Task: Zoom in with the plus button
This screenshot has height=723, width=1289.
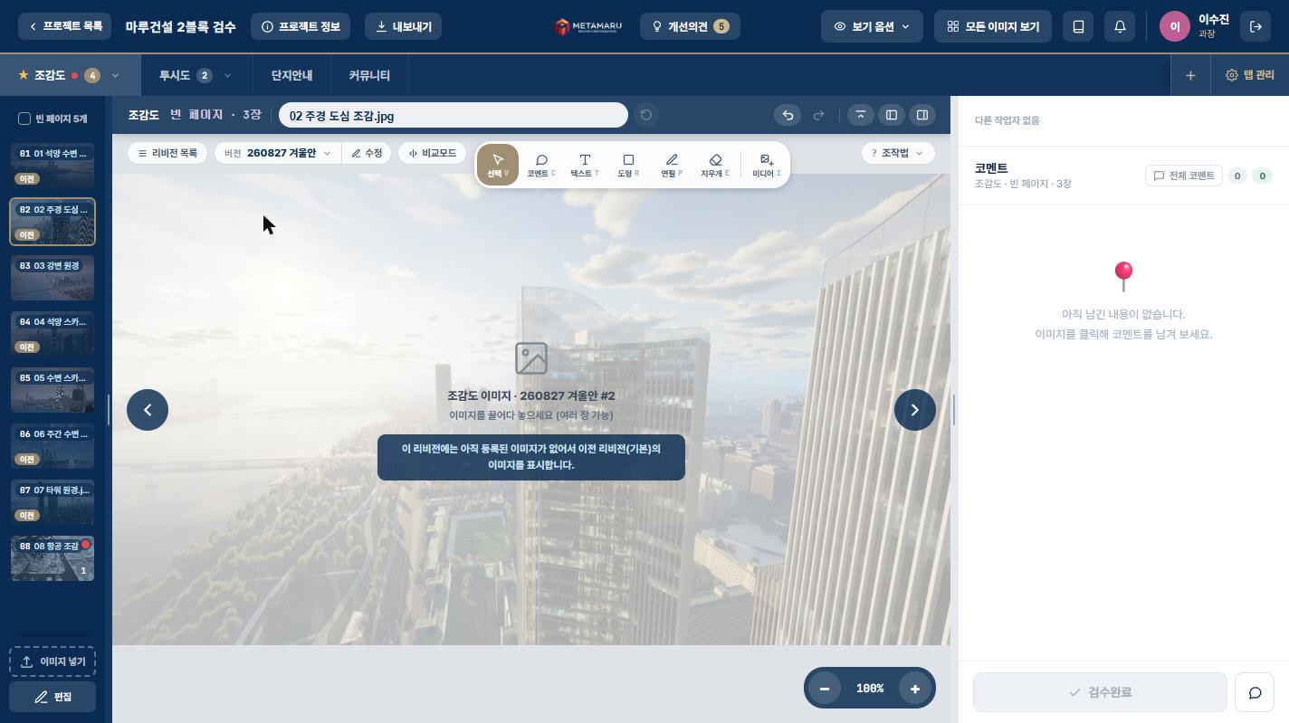Action: click(915, 689)
